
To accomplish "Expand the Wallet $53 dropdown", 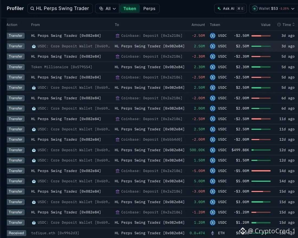I will click(x=274, y=9).
